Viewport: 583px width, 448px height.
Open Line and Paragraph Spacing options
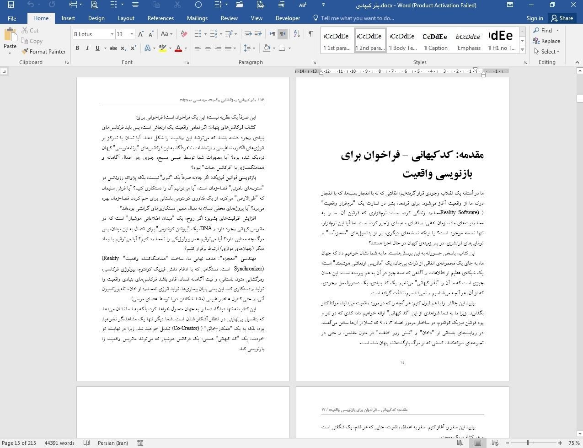pyautogui.click(x=249, y=48)
